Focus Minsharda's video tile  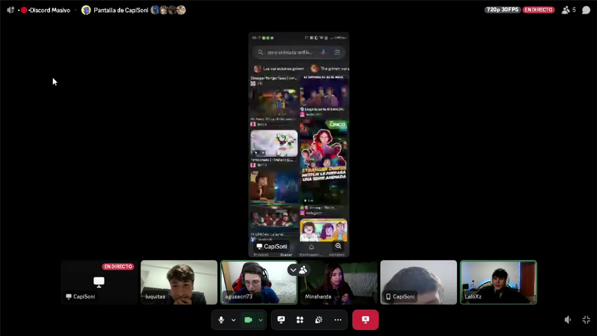coord(339,282)
